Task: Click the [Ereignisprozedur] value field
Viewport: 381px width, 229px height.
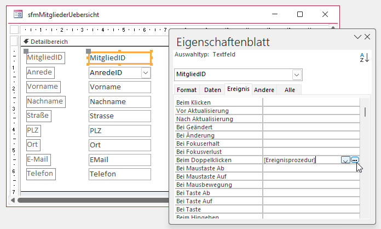Action: (302, 160)
